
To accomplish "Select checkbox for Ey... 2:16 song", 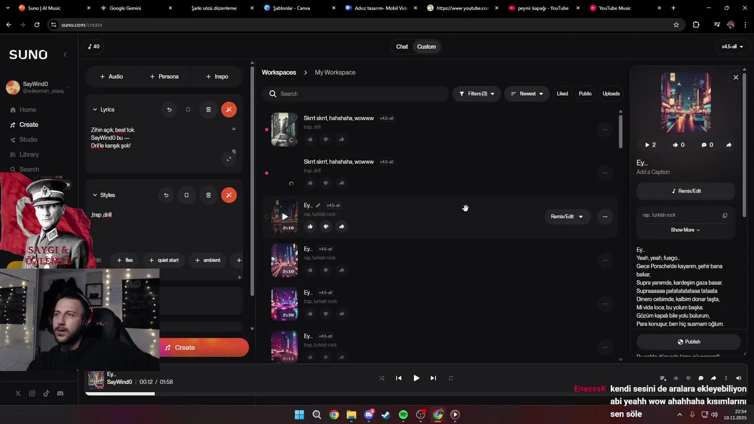I will (x=266, y=217).
